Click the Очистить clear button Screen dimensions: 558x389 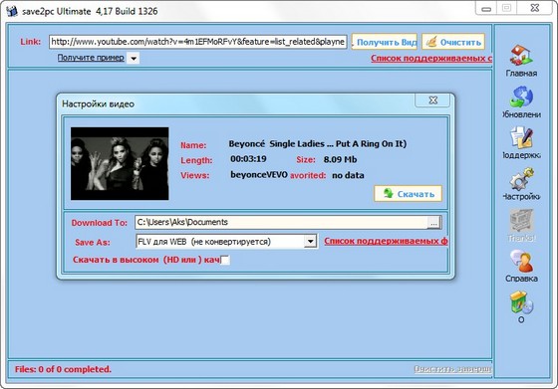click(453, 42)
